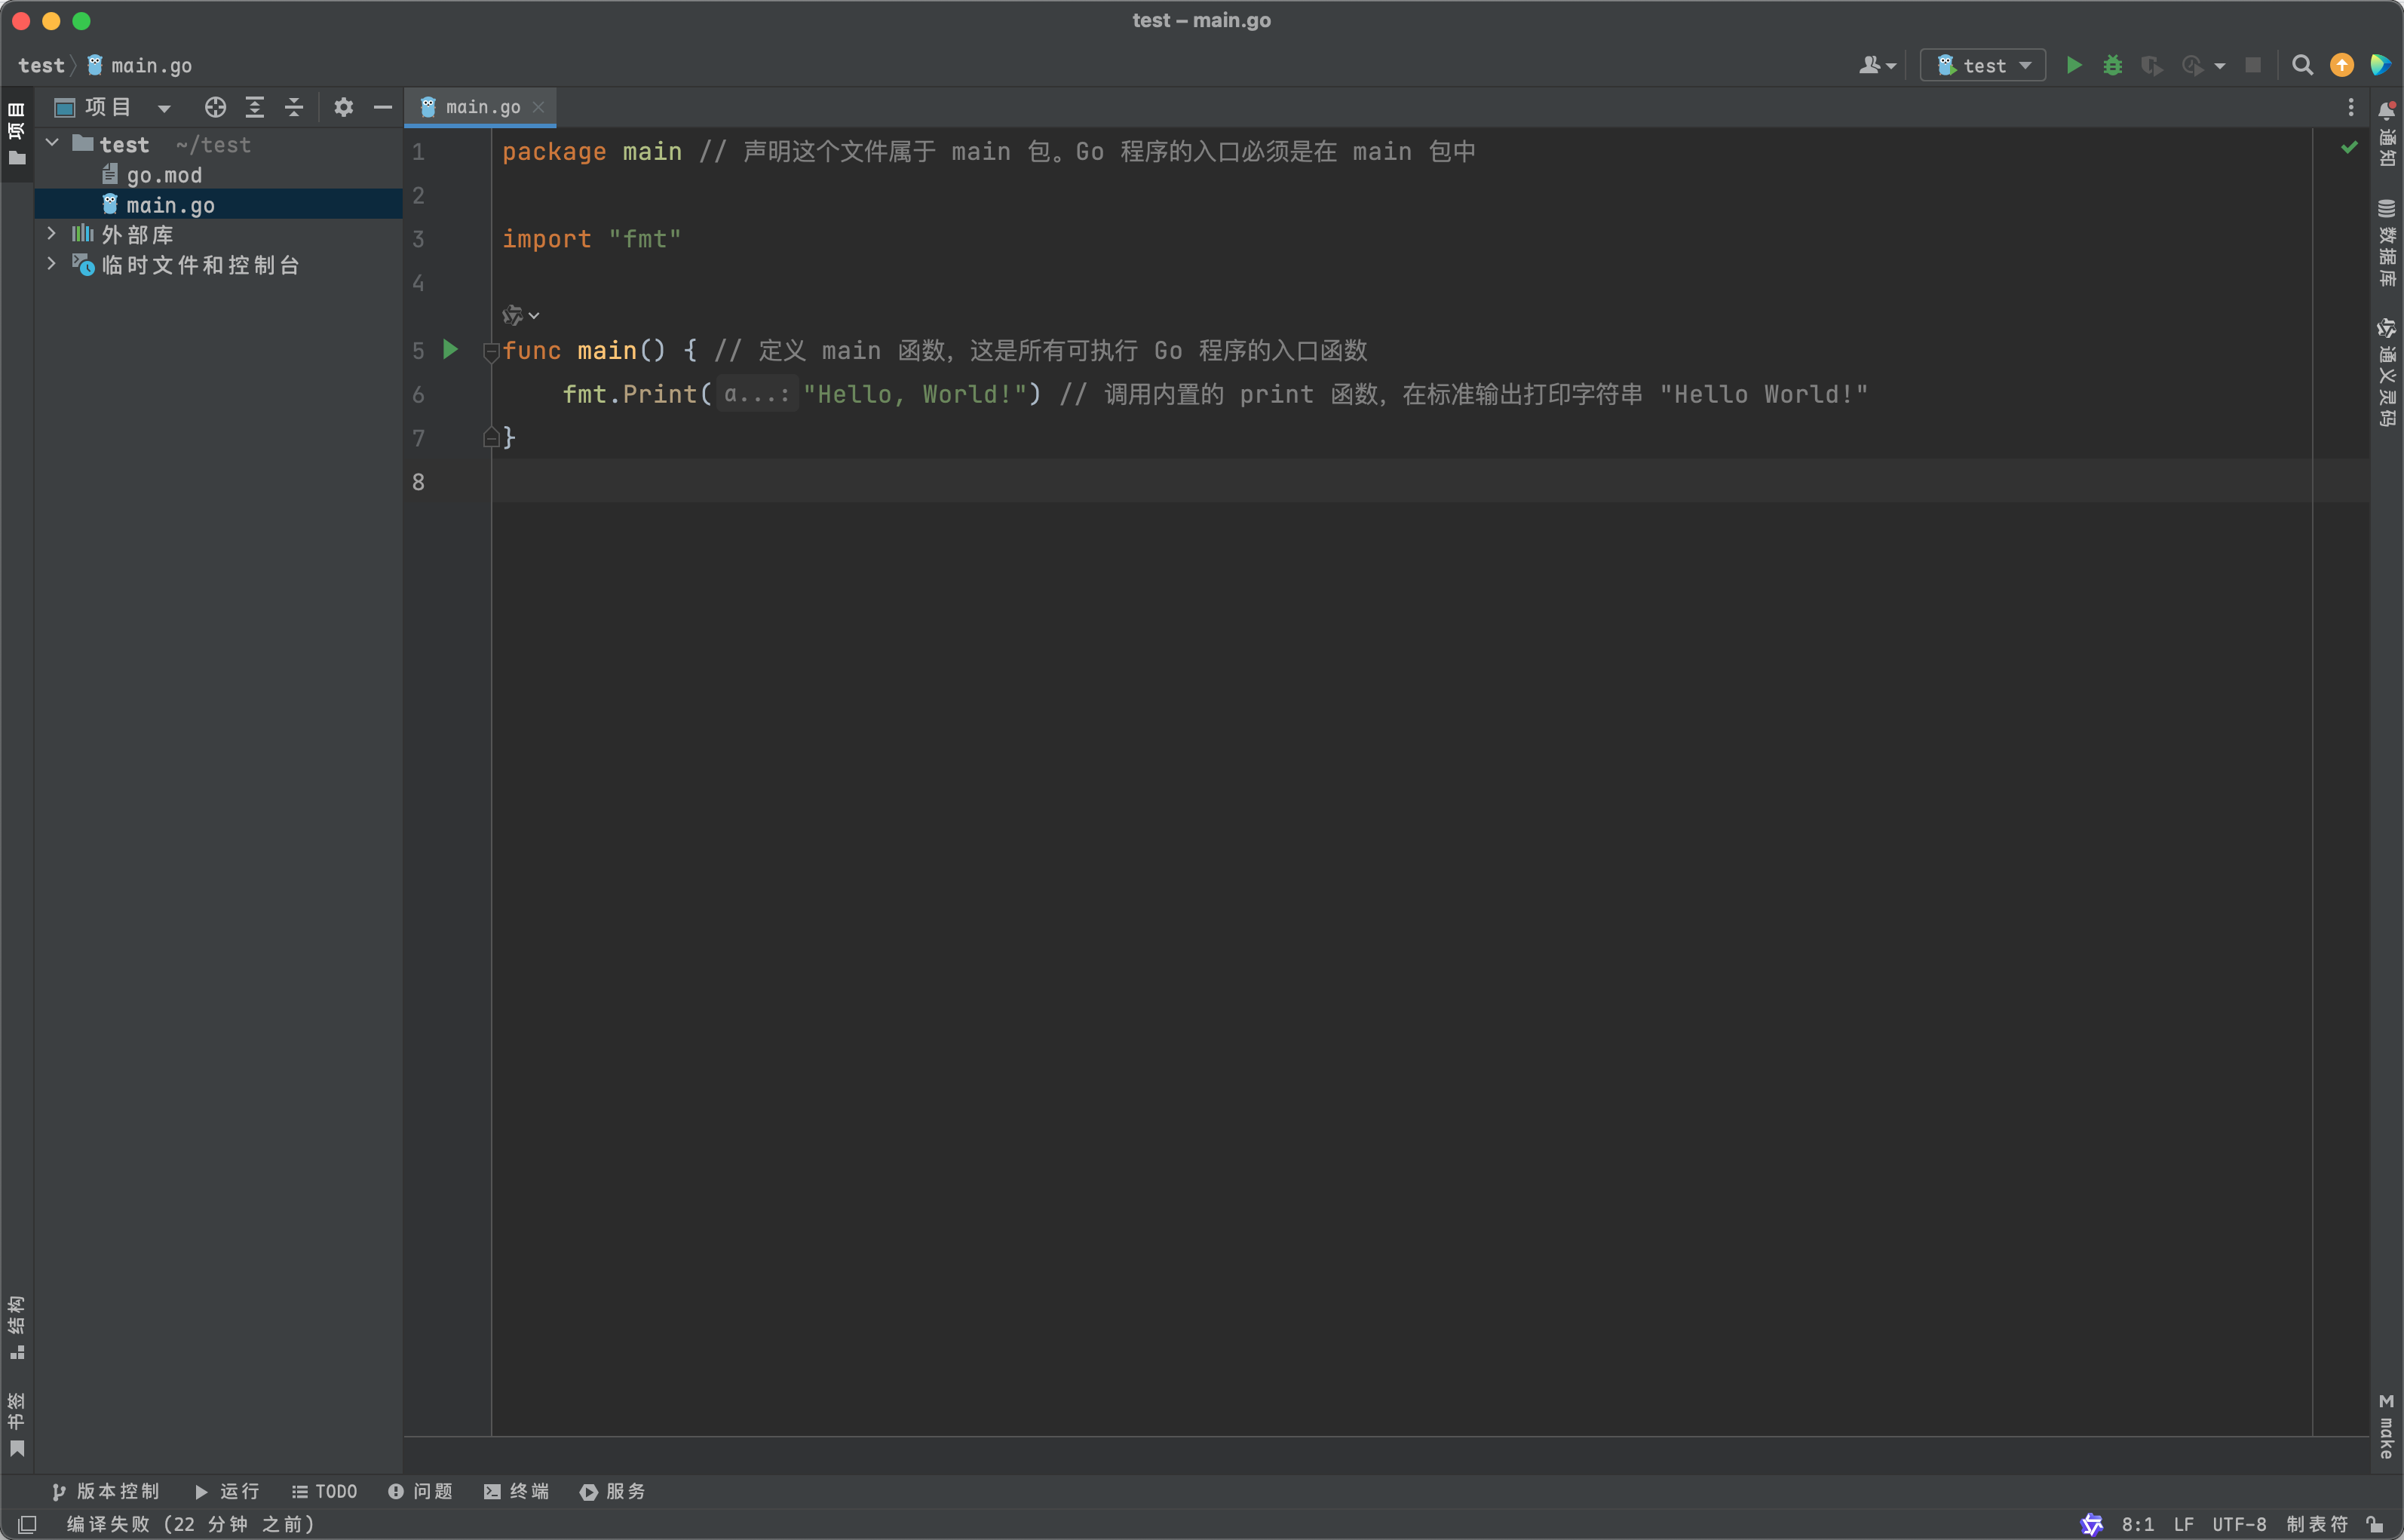
Task: Open the 数据库 database tool window
Action: (2387, 243)
